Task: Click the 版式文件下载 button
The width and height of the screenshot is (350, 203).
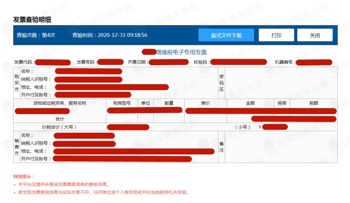Action: click(226, 35)
